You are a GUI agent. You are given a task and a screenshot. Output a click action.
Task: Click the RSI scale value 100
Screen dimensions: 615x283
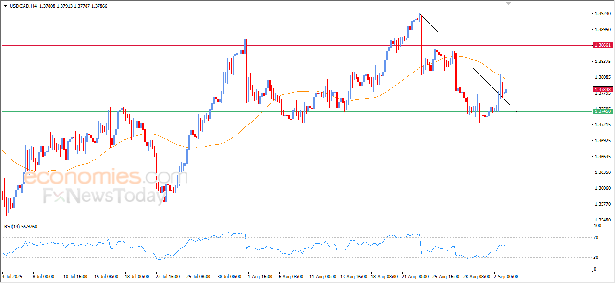point(598,225)
